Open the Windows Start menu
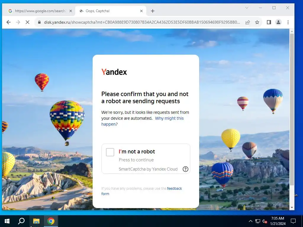 [7, 221]
